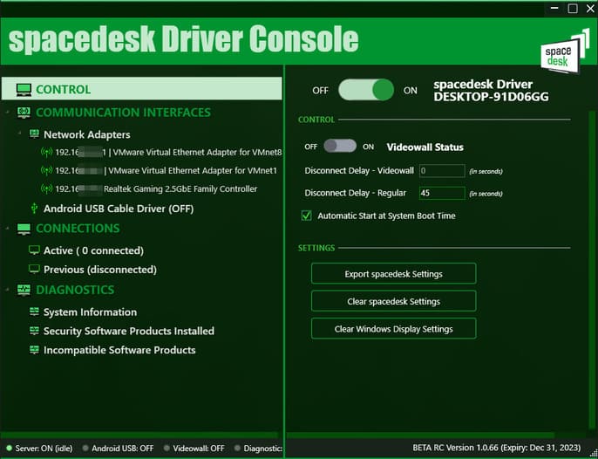
Task: Select Security Software Products Installed
Action: coord(129,331)
